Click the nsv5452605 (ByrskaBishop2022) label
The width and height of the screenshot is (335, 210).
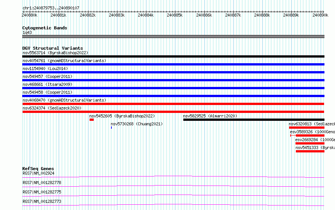click(122, 116)
